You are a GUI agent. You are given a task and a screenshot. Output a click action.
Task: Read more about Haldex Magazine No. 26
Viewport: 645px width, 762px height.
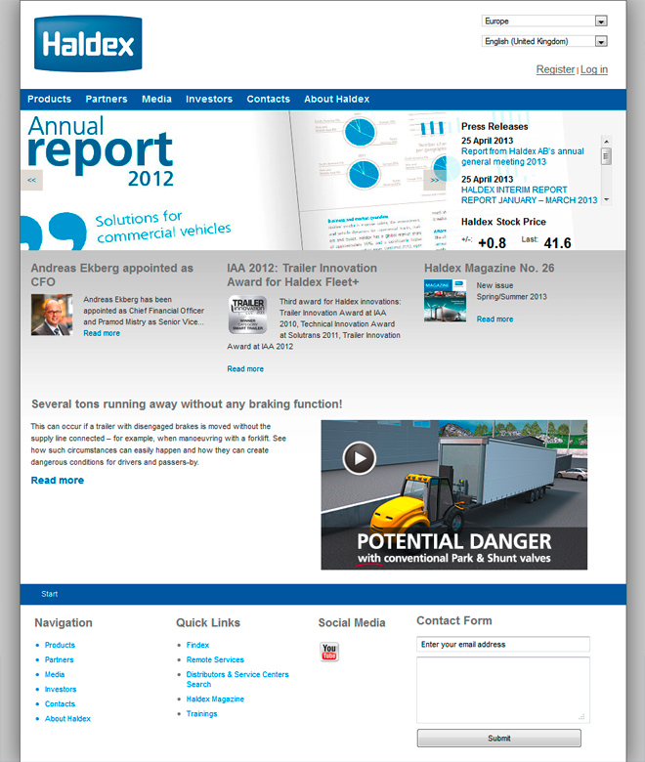point(494,319)
